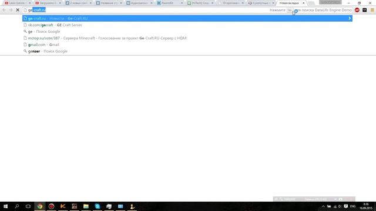Close the 'Новая вкладка' tab
The width and height of the screenshot is (376, 211).
tap(303, 3)
